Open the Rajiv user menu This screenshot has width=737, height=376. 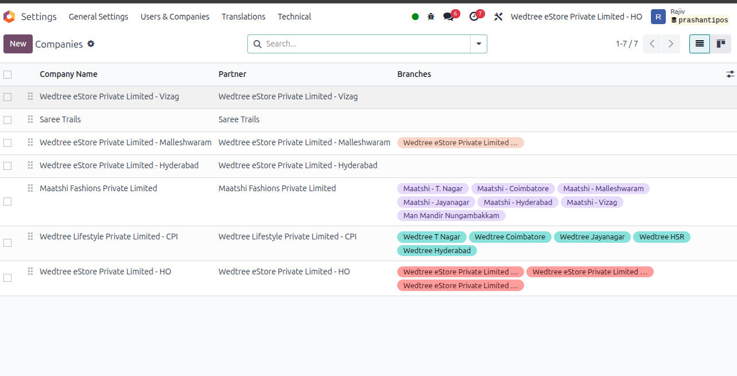[690, 17]
